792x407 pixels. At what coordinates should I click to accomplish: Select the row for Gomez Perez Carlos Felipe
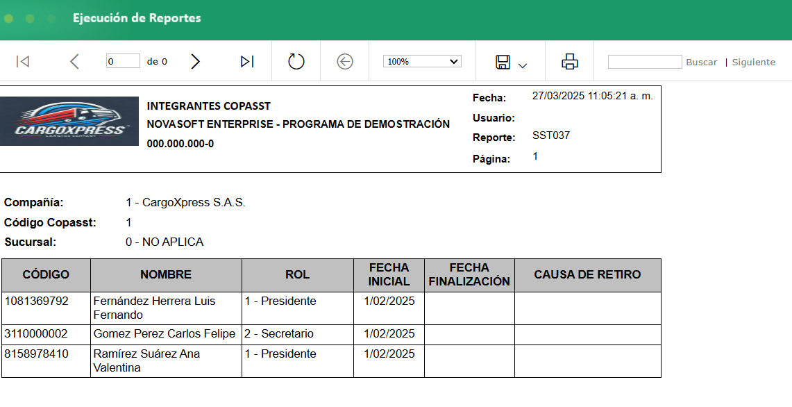(x=165, y=333)
